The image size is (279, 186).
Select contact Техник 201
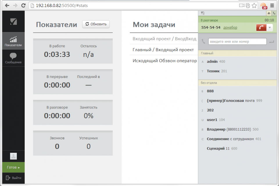pyautogui.click(x=217, y=71)
